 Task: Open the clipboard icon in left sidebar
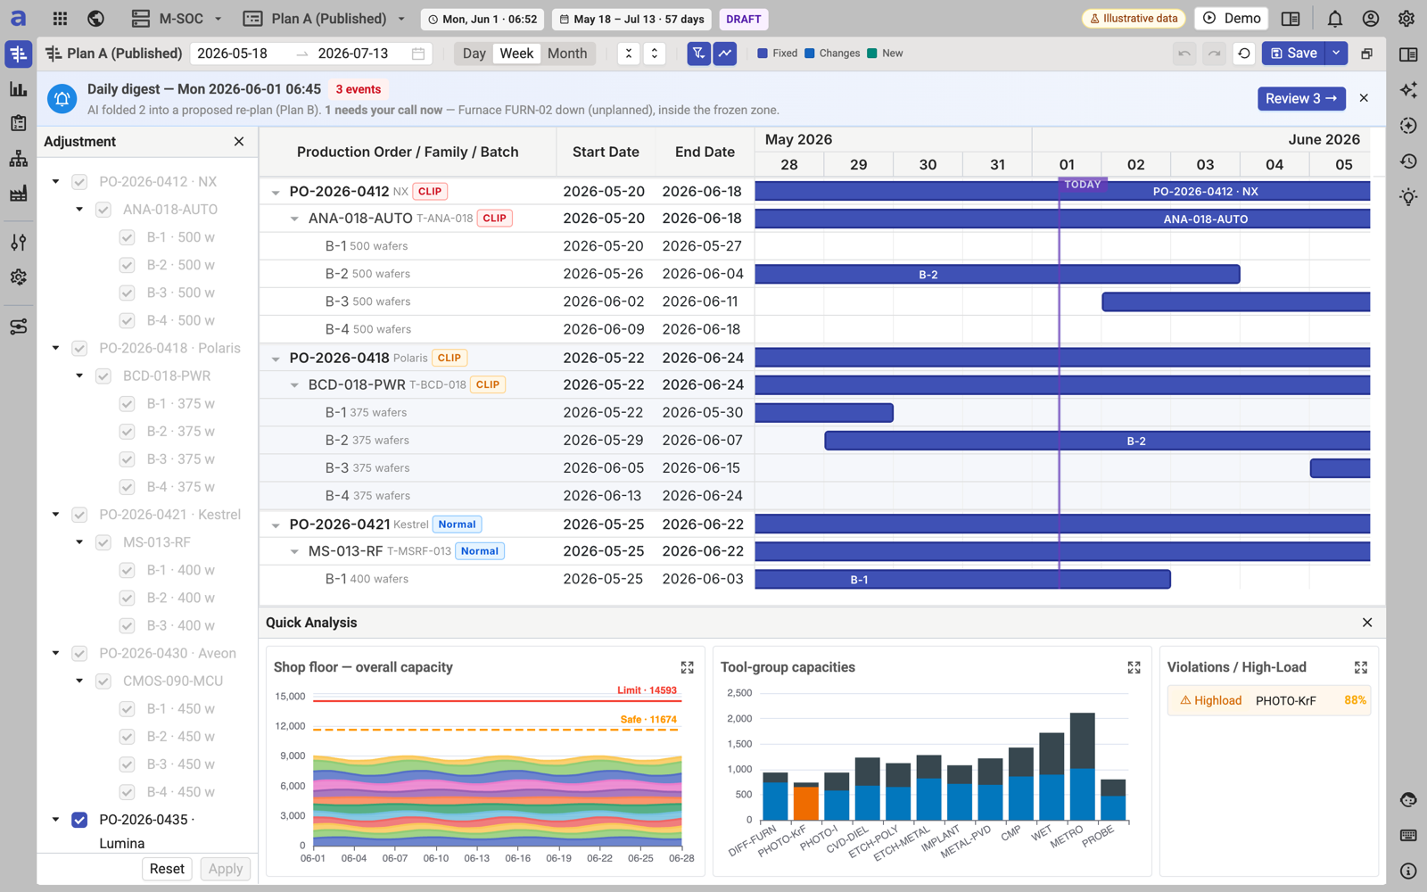point(18,124)
